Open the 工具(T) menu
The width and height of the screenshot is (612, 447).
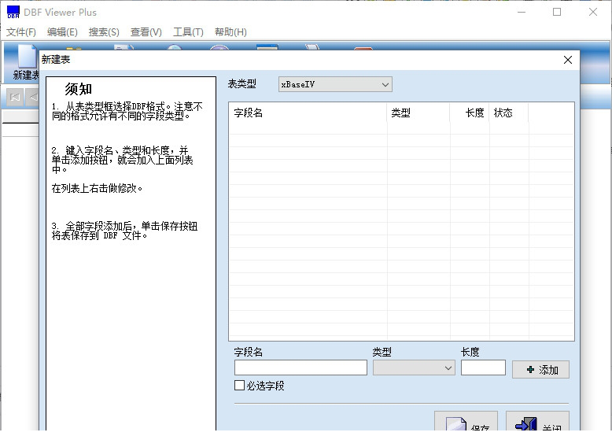click(188, 32)
